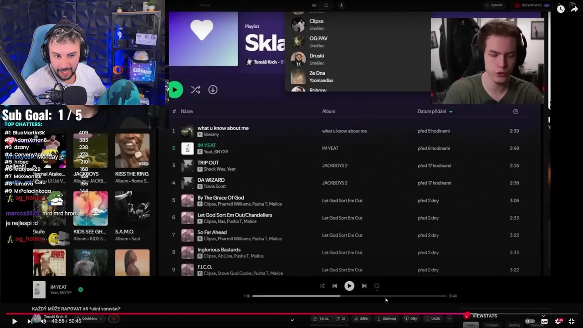The width and height of the screenshot is (583, 328).
Task: Click the Watch later clock icon
Action: 561,9
